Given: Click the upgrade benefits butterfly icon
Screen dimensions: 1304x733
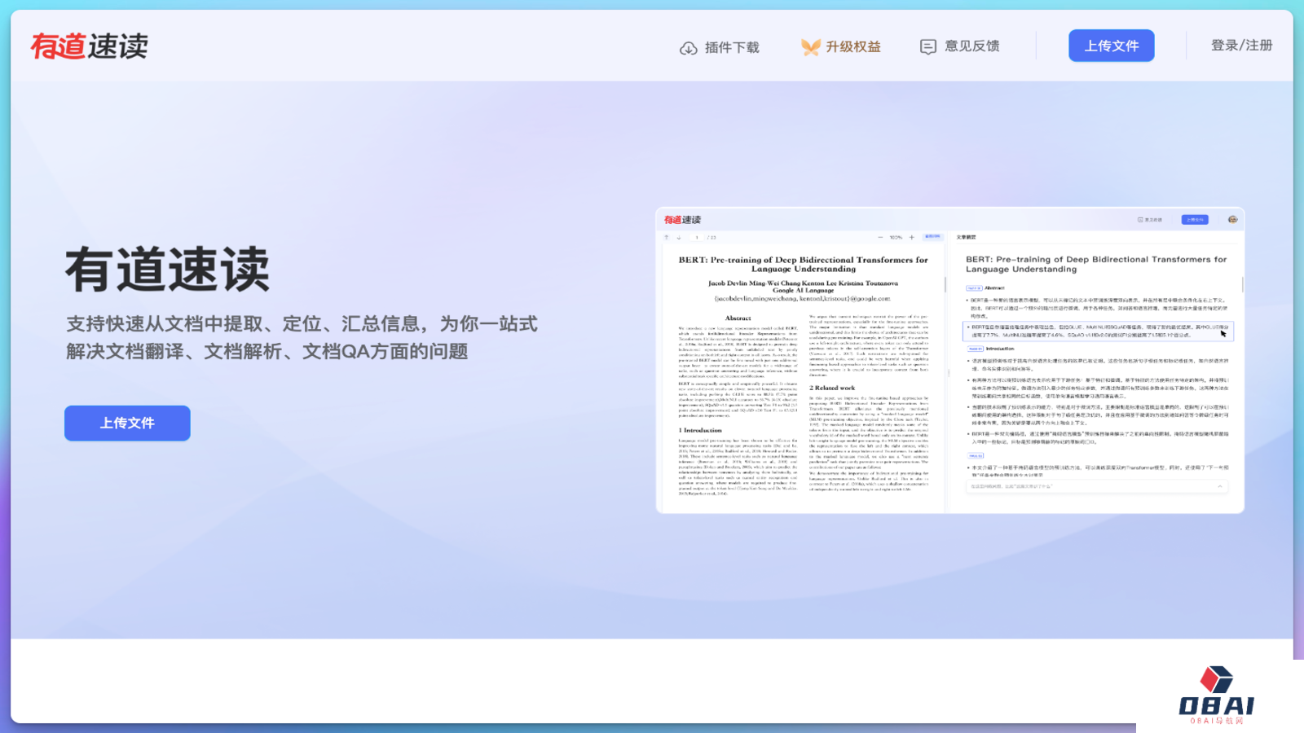Looking at the screenshot, I should click(810, 47).
